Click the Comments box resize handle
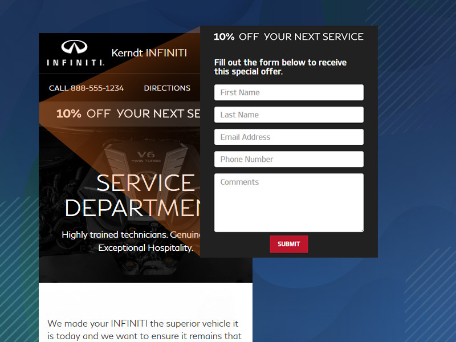456x342 pixels. tap(362, 230)
